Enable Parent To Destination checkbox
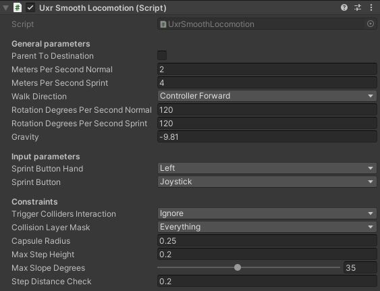 162,55
